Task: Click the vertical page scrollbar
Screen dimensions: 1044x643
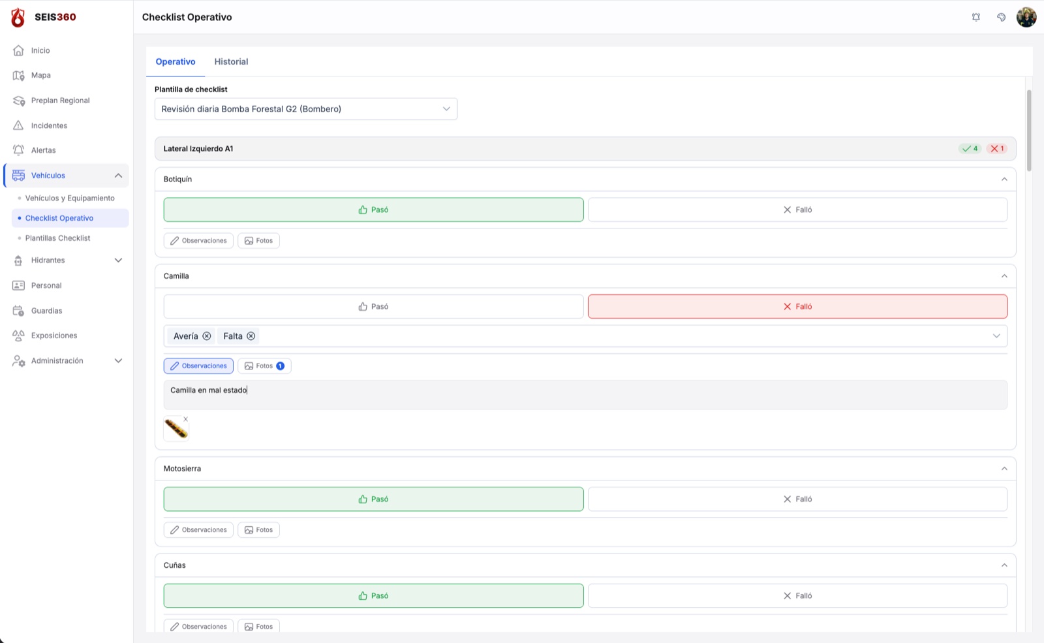Action: click(1029, 131)
